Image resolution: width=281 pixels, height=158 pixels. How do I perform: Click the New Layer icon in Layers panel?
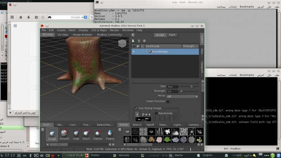coord(133,41)
